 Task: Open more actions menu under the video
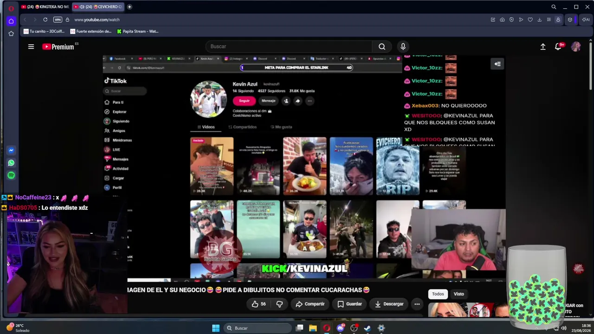[417, 304]
